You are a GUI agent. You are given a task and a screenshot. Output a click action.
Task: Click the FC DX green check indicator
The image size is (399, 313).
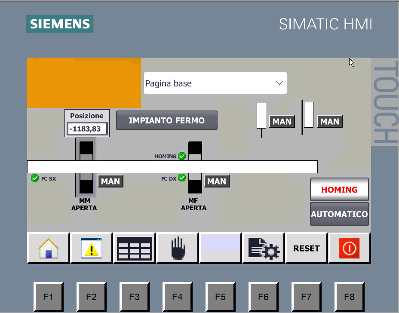182,178
